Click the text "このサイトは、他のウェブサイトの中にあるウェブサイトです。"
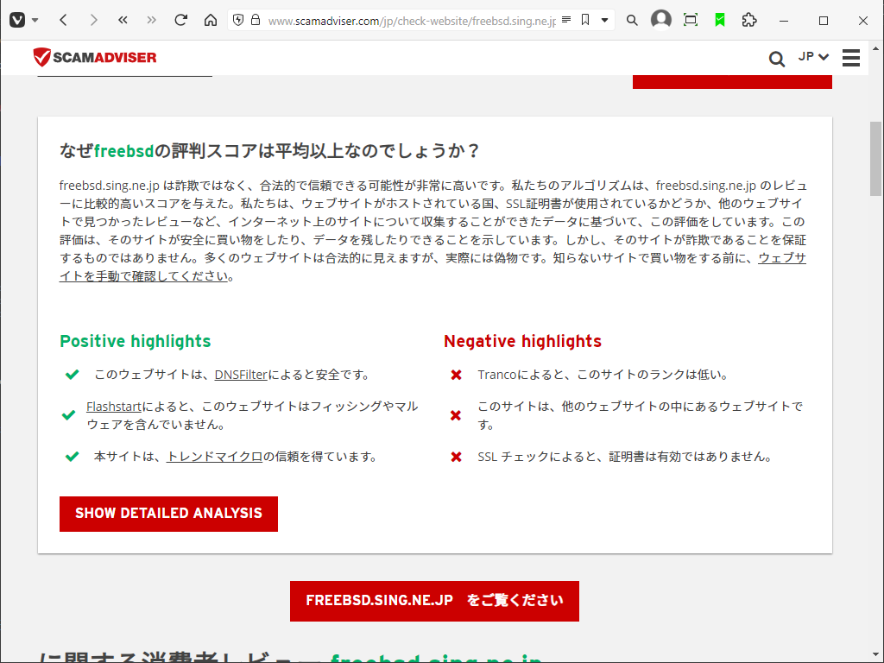 (641, 415)
